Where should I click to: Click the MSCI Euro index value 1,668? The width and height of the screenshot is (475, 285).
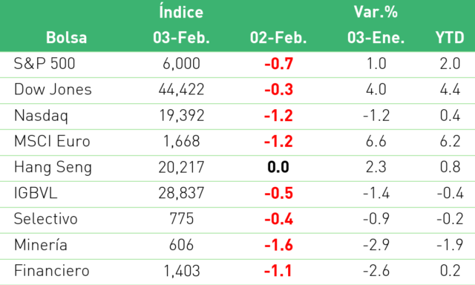point(181,142)
